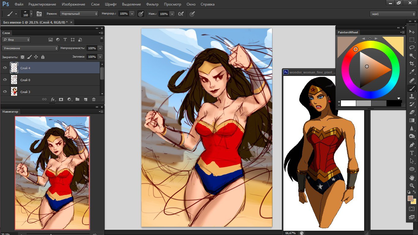This screenshot has height=235, width=418.
Task: Open the Файл menu
Action: [19, 4]
